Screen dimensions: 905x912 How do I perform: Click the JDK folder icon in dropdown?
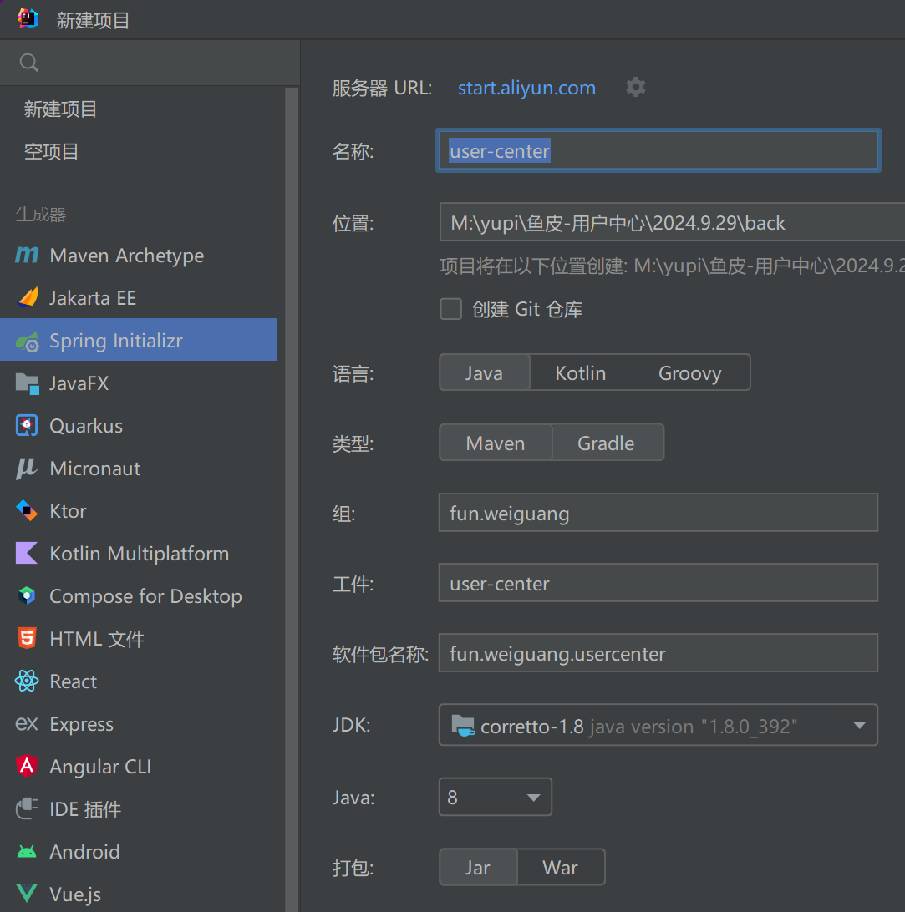click(x=463, y=725)
